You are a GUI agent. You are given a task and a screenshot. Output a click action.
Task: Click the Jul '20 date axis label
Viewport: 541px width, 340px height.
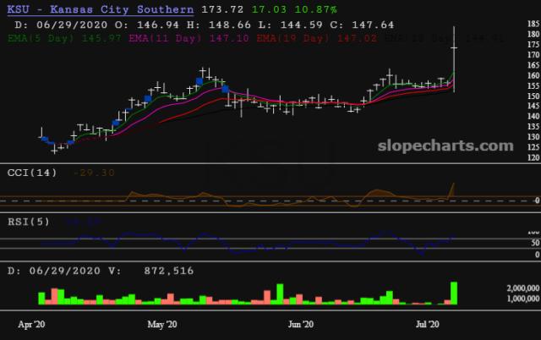[x=429, y=324]
